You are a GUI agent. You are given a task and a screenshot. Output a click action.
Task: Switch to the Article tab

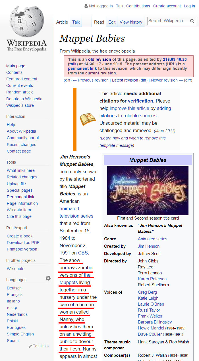point(62,22)
